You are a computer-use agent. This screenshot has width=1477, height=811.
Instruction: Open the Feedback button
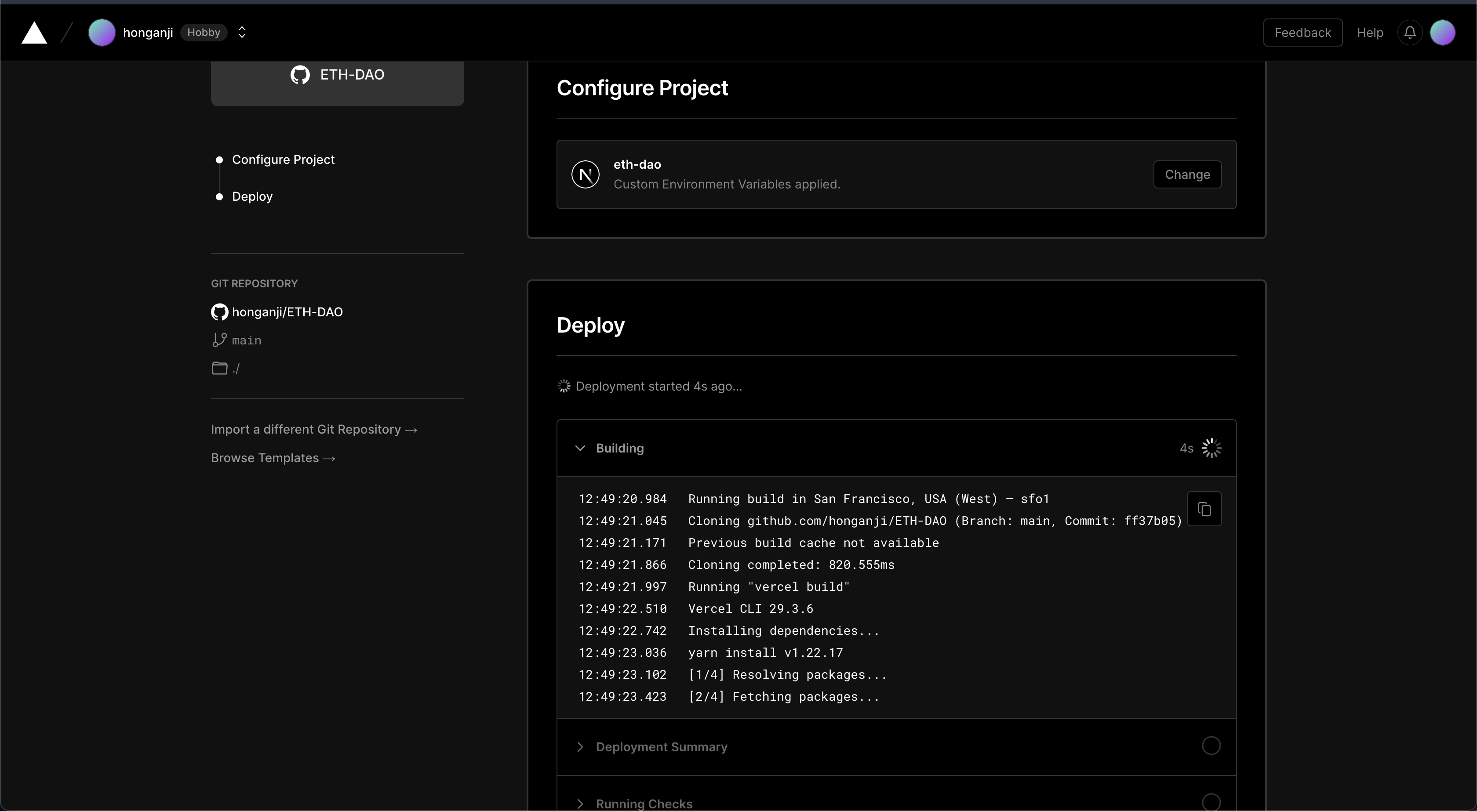[1302, 33]
